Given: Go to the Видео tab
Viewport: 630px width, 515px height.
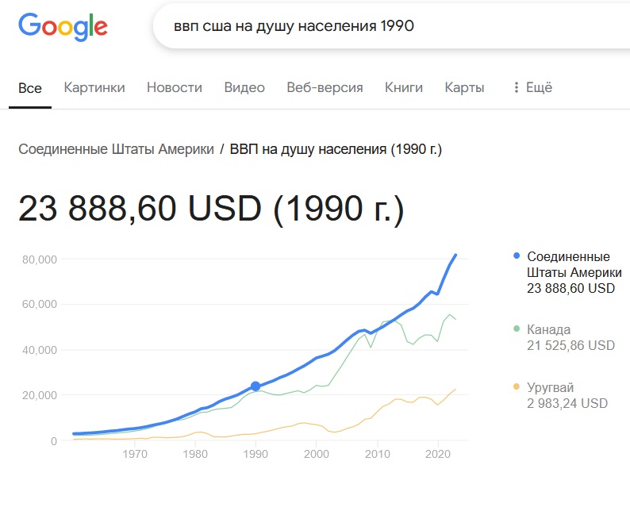Looking at the screenshot, I should (244, 87).
